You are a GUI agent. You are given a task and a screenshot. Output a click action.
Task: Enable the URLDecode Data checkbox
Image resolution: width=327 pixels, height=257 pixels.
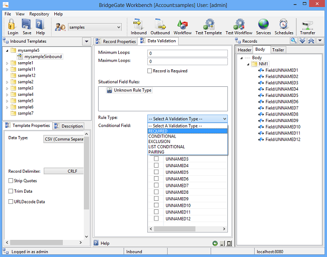pos(11,202)
